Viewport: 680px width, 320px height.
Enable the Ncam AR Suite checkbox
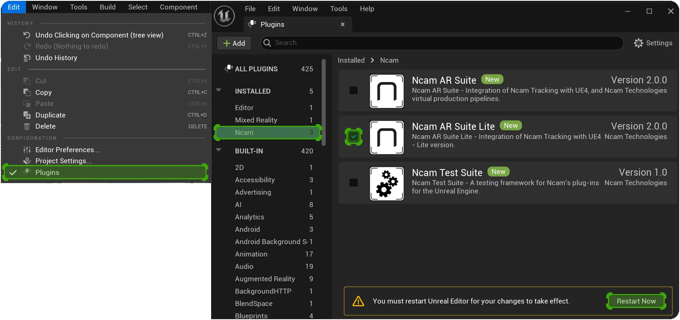coord(353,90)
